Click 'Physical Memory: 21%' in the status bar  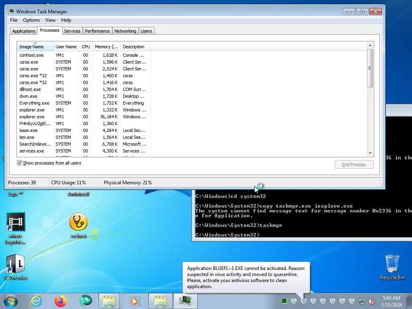(128, 183)
